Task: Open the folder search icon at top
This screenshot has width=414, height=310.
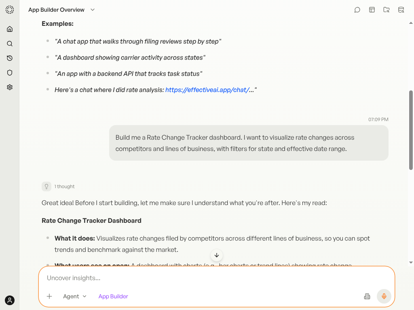Action: (x=387, y=10)
